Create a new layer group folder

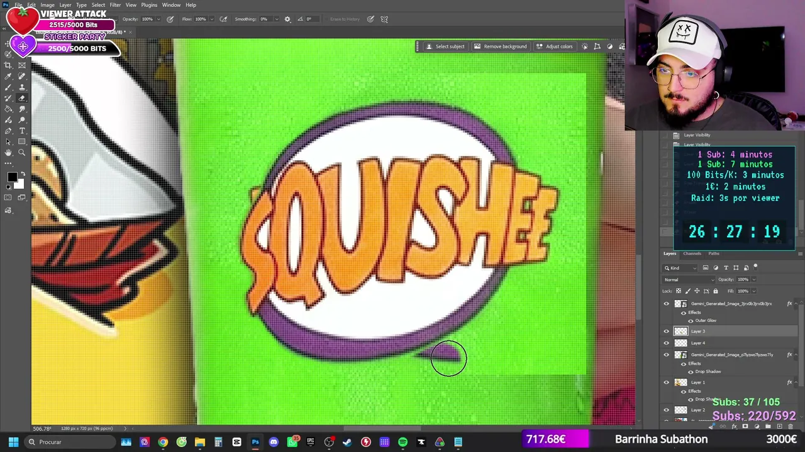768,426
